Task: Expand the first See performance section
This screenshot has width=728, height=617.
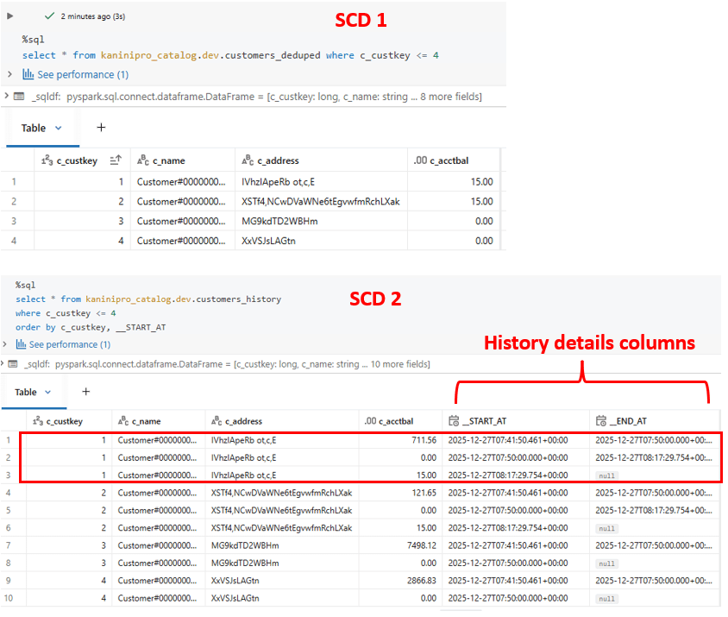Action: pyautogui.click(x=9, y=75)
